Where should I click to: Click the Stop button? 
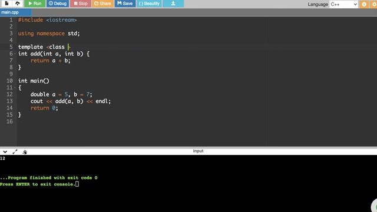[81, 4]
